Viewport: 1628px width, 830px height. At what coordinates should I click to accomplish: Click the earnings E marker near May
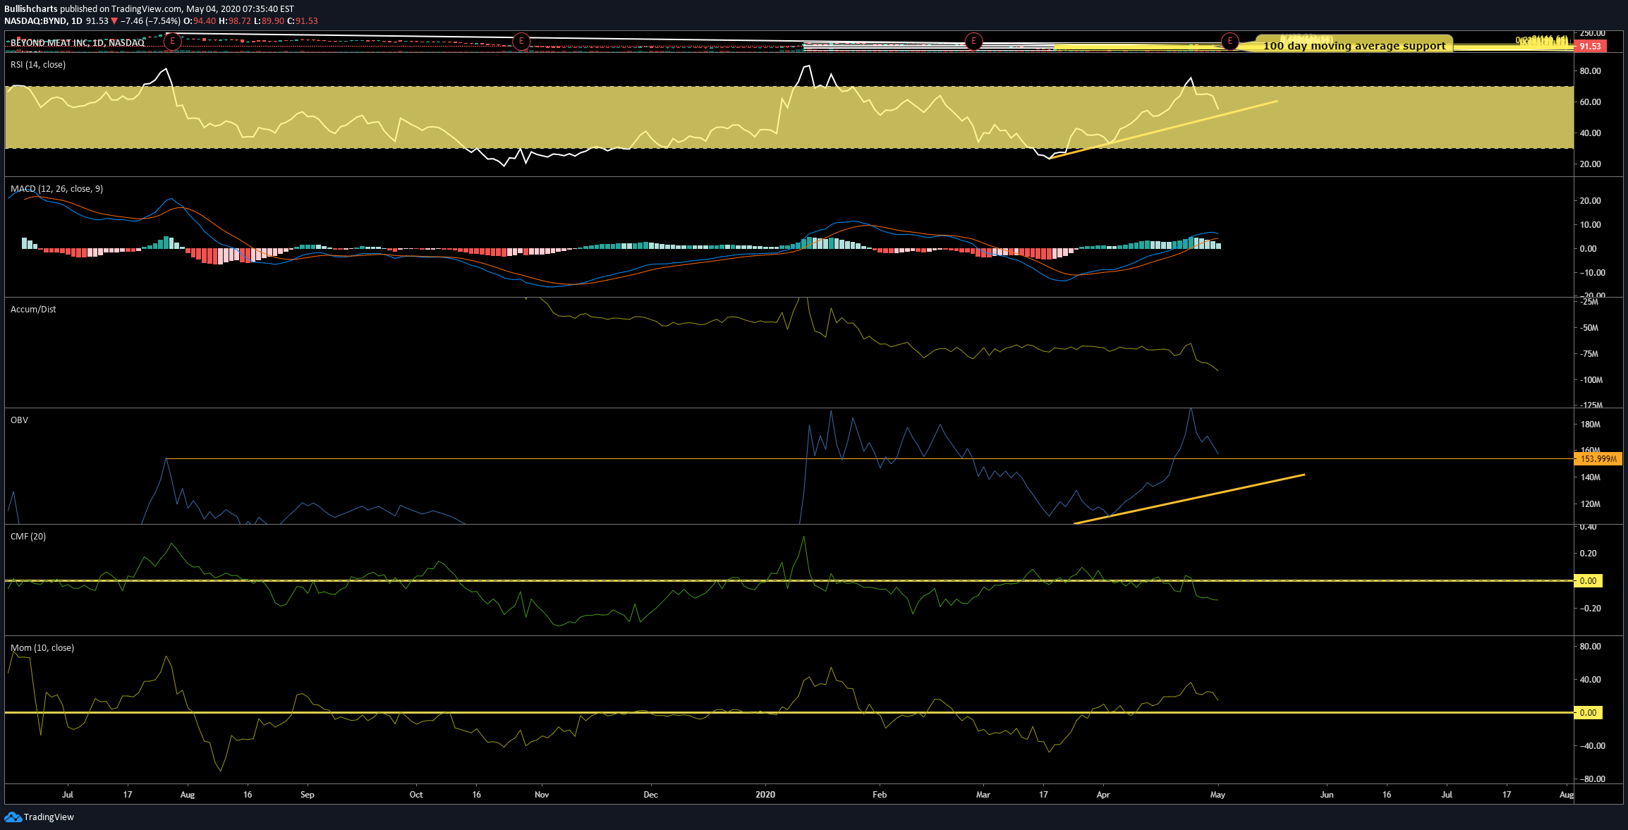coord(1229,42)
